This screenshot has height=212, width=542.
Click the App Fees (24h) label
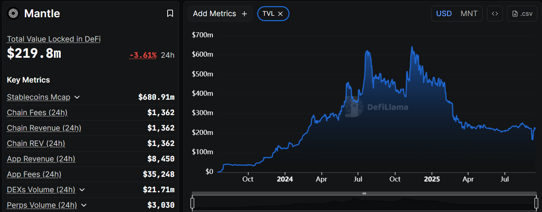34,174
